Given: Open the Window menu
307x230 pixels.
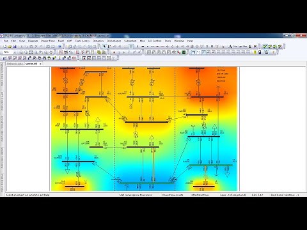Looking at the screenshot, I should pyautogui.click(x=179, y=41).
